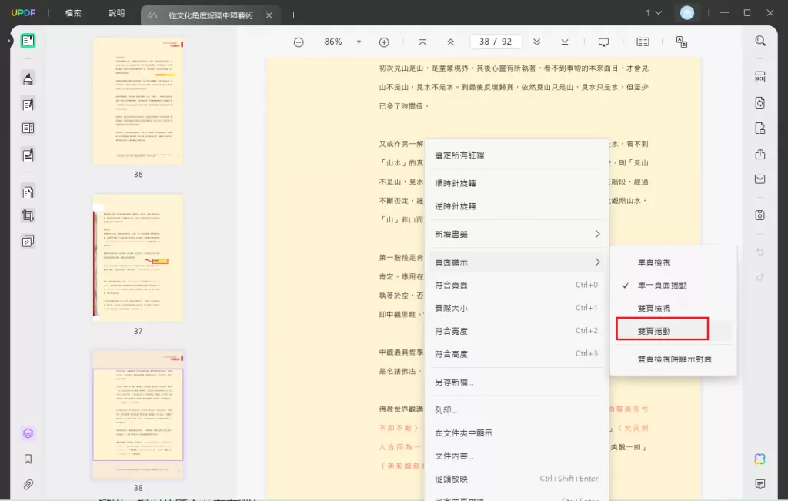This screenshot has height=501, width=788.
Task: Open the Reader mode icon in left sidebar
Action: (28, 41)
